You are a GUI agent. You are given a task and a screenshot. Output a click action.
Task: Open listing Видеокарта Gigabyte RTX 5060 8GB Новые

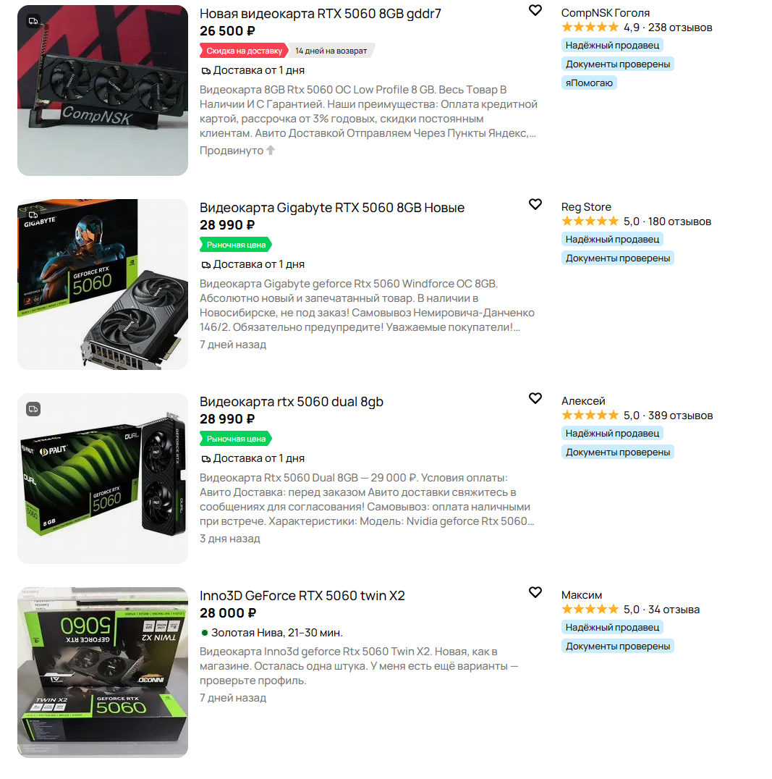coord(332,208)
